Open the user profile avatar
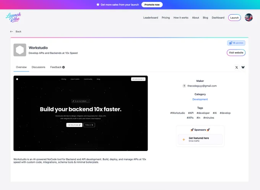Image resolution: width=260 pixels, height=190 pixels. click(249, 18)
